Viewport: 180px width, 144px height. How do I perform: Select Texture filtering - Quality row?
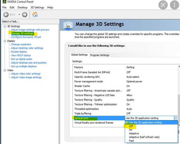(x=125, y=100)
